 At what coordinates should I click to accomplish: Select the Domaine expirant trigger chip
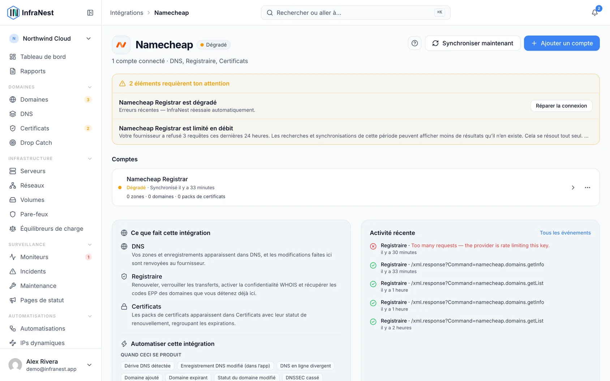pos(188,377)
